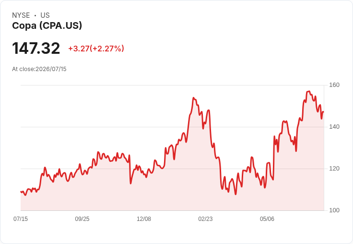This screenshot has width=353, height=244.
Task: Click the last data point of price line
Action: point(323,112)
